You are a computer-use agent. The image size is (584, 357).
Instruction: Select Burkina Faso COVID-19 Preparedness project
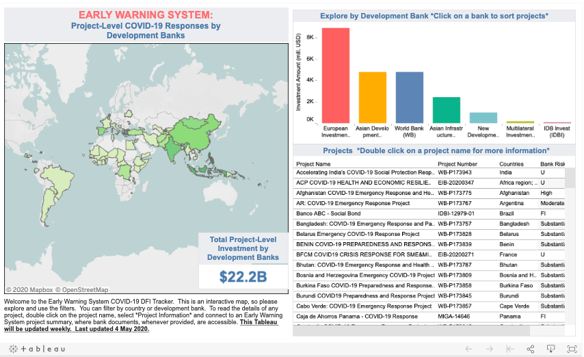(x=365, y=285)
